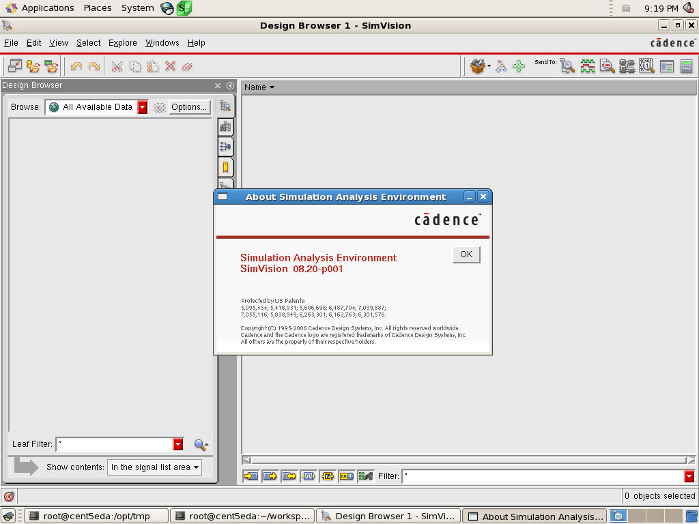Open the Explore menu
Screen dimensions: 699x524
point(123,43)
